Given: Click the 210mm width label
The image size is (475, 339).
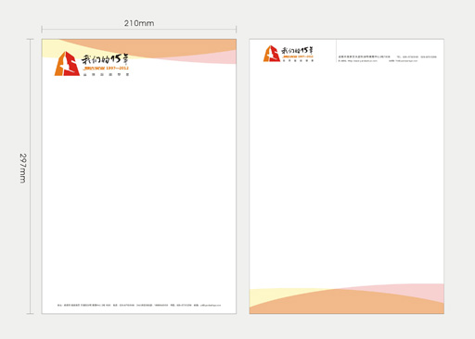Looking at the screenshot, I should pyautogui.click(x=139, y=23).
